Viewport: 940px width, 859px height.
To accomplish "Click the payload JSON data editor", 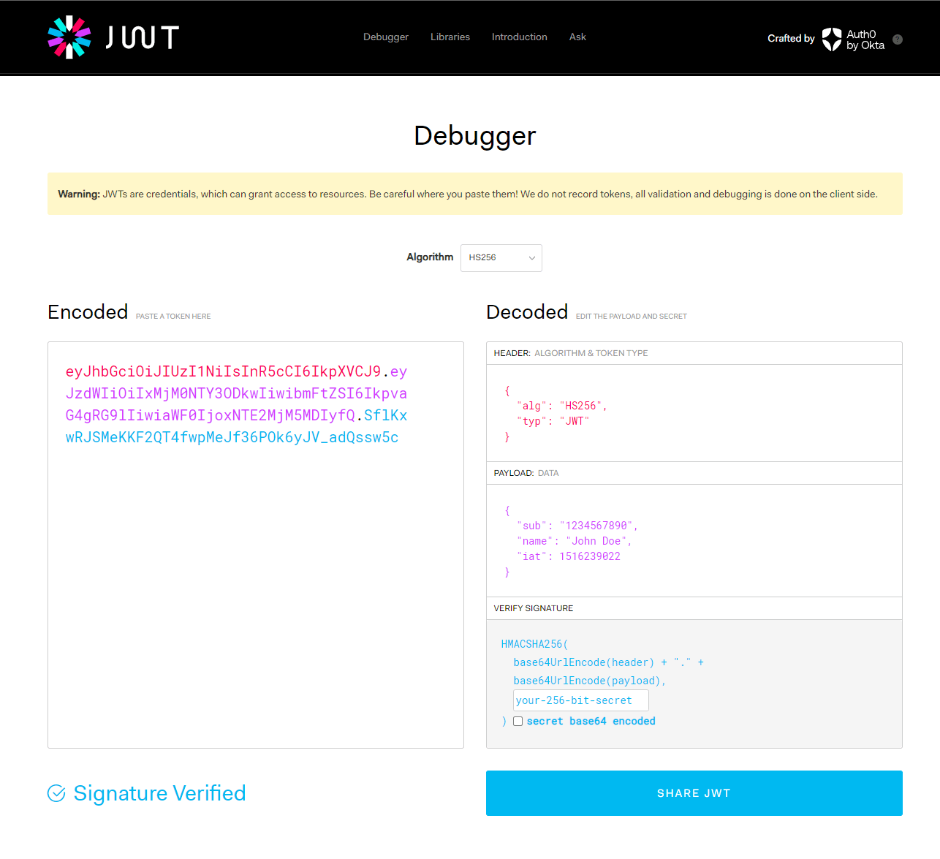I will point(693,541).
